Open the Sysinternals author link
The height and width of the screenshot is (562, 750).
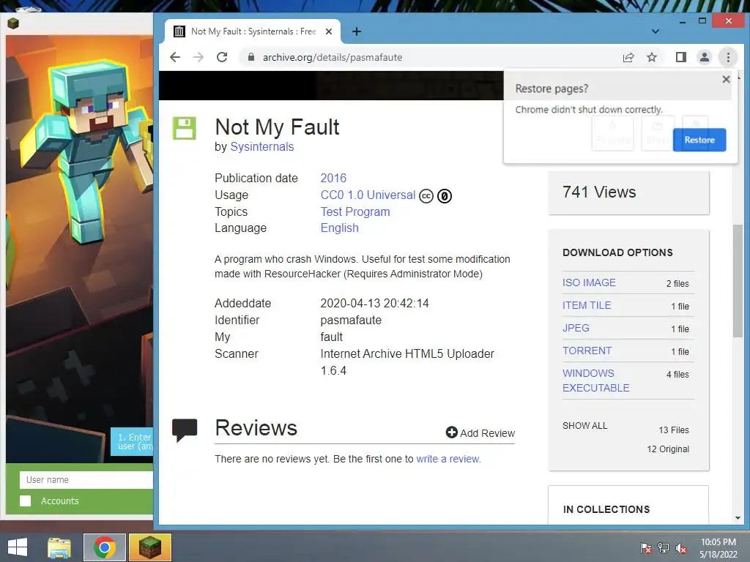point(262,146)
